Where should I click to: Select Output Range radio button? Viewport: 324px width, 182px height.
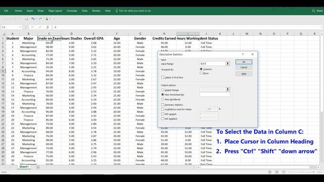[x=163, y=90]
